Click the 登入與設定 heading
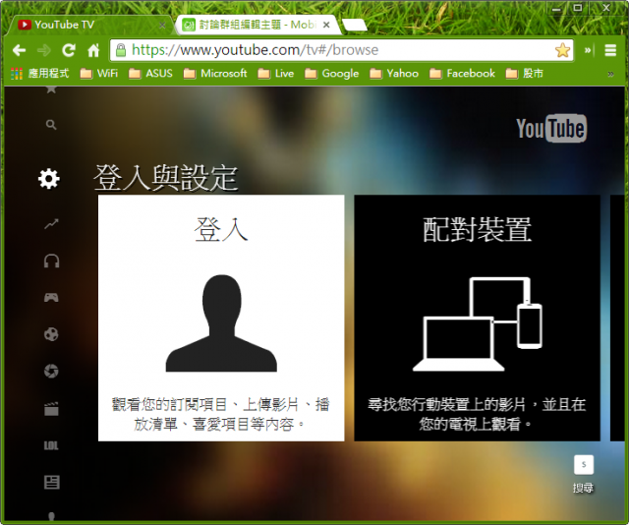The width and height of the screenshot is (629, 525). [166, 178]
